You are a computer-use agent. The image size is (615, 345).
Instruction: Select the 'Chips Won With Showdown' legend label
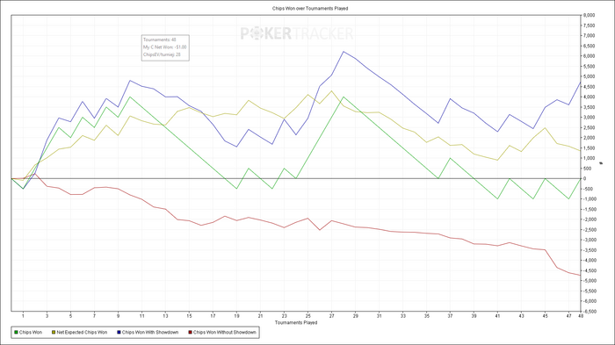coord(150,333)
